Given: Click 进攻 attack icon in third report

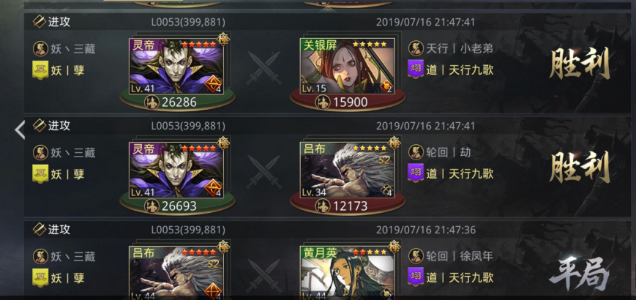Looking at the screenshot, I should [40, 230].
